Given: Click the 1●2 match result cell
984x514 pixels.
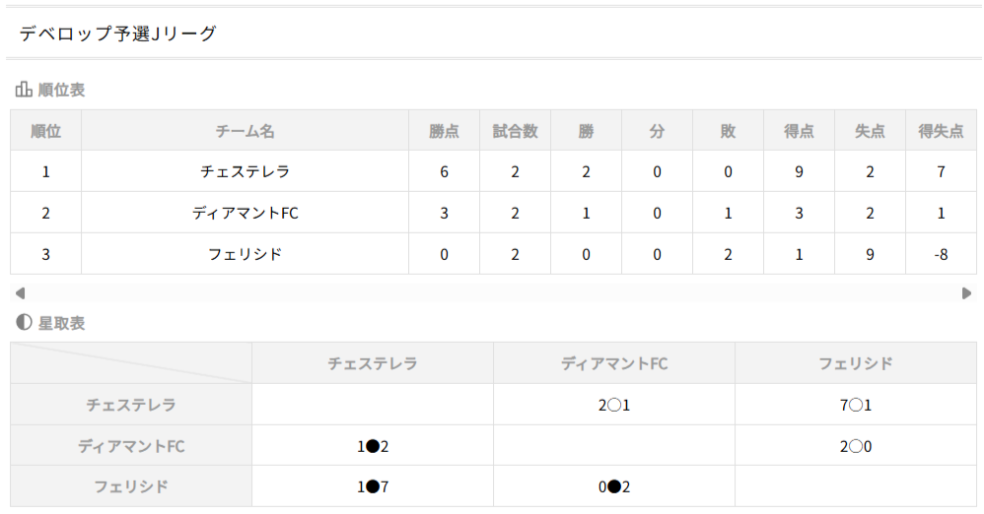Looking at the screenshot, I should point(373,446).
